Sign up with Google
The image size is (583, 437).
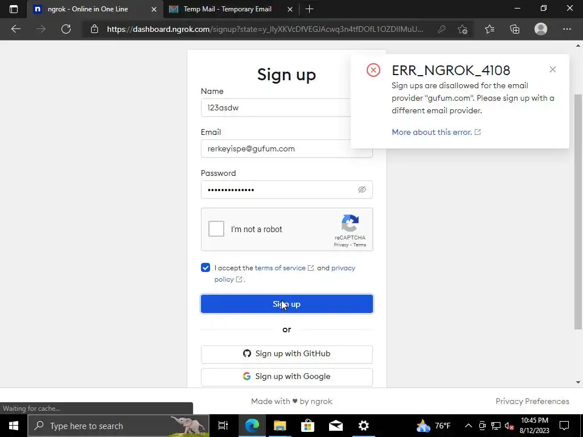pos(287,377)
